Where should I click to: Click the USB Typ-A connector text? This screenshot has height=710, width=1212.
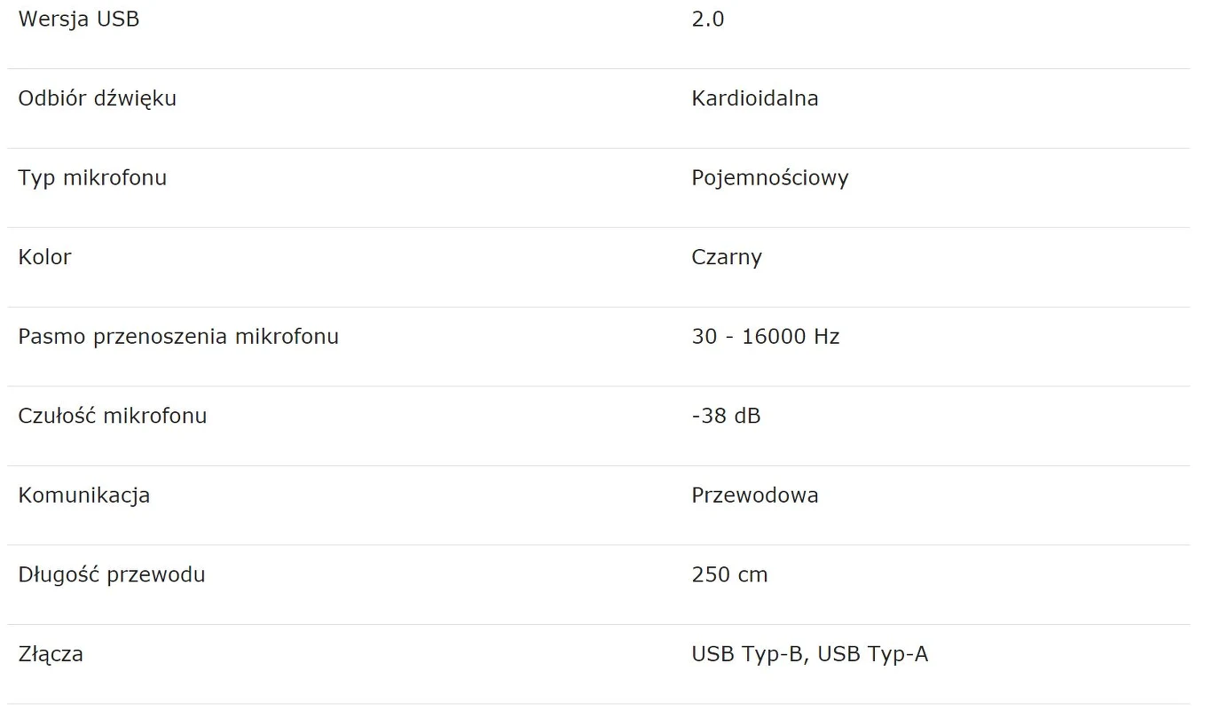[873, 654]
